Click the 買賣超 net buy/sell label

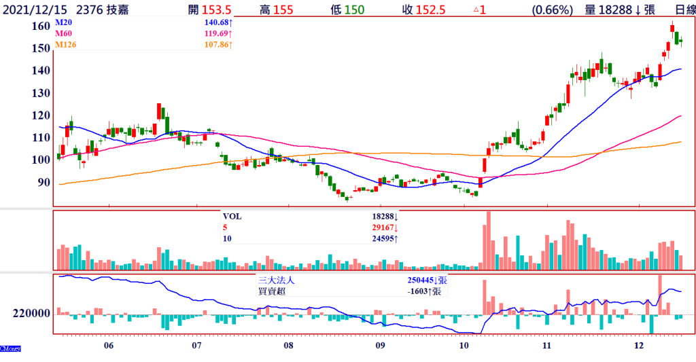(272, 291)
